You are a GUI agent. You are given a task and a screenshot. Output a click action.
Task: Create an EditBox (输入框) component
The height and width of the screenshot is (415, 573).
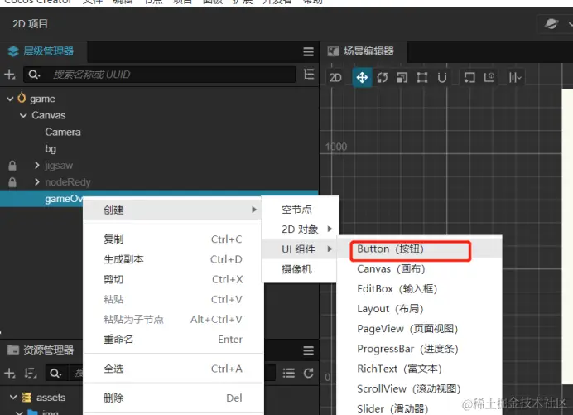(x=419, y=289)
